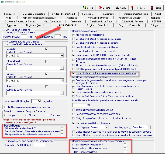165x154 pixels.
Task: Switch to the Faturamento tab
Action: (88, 14)
